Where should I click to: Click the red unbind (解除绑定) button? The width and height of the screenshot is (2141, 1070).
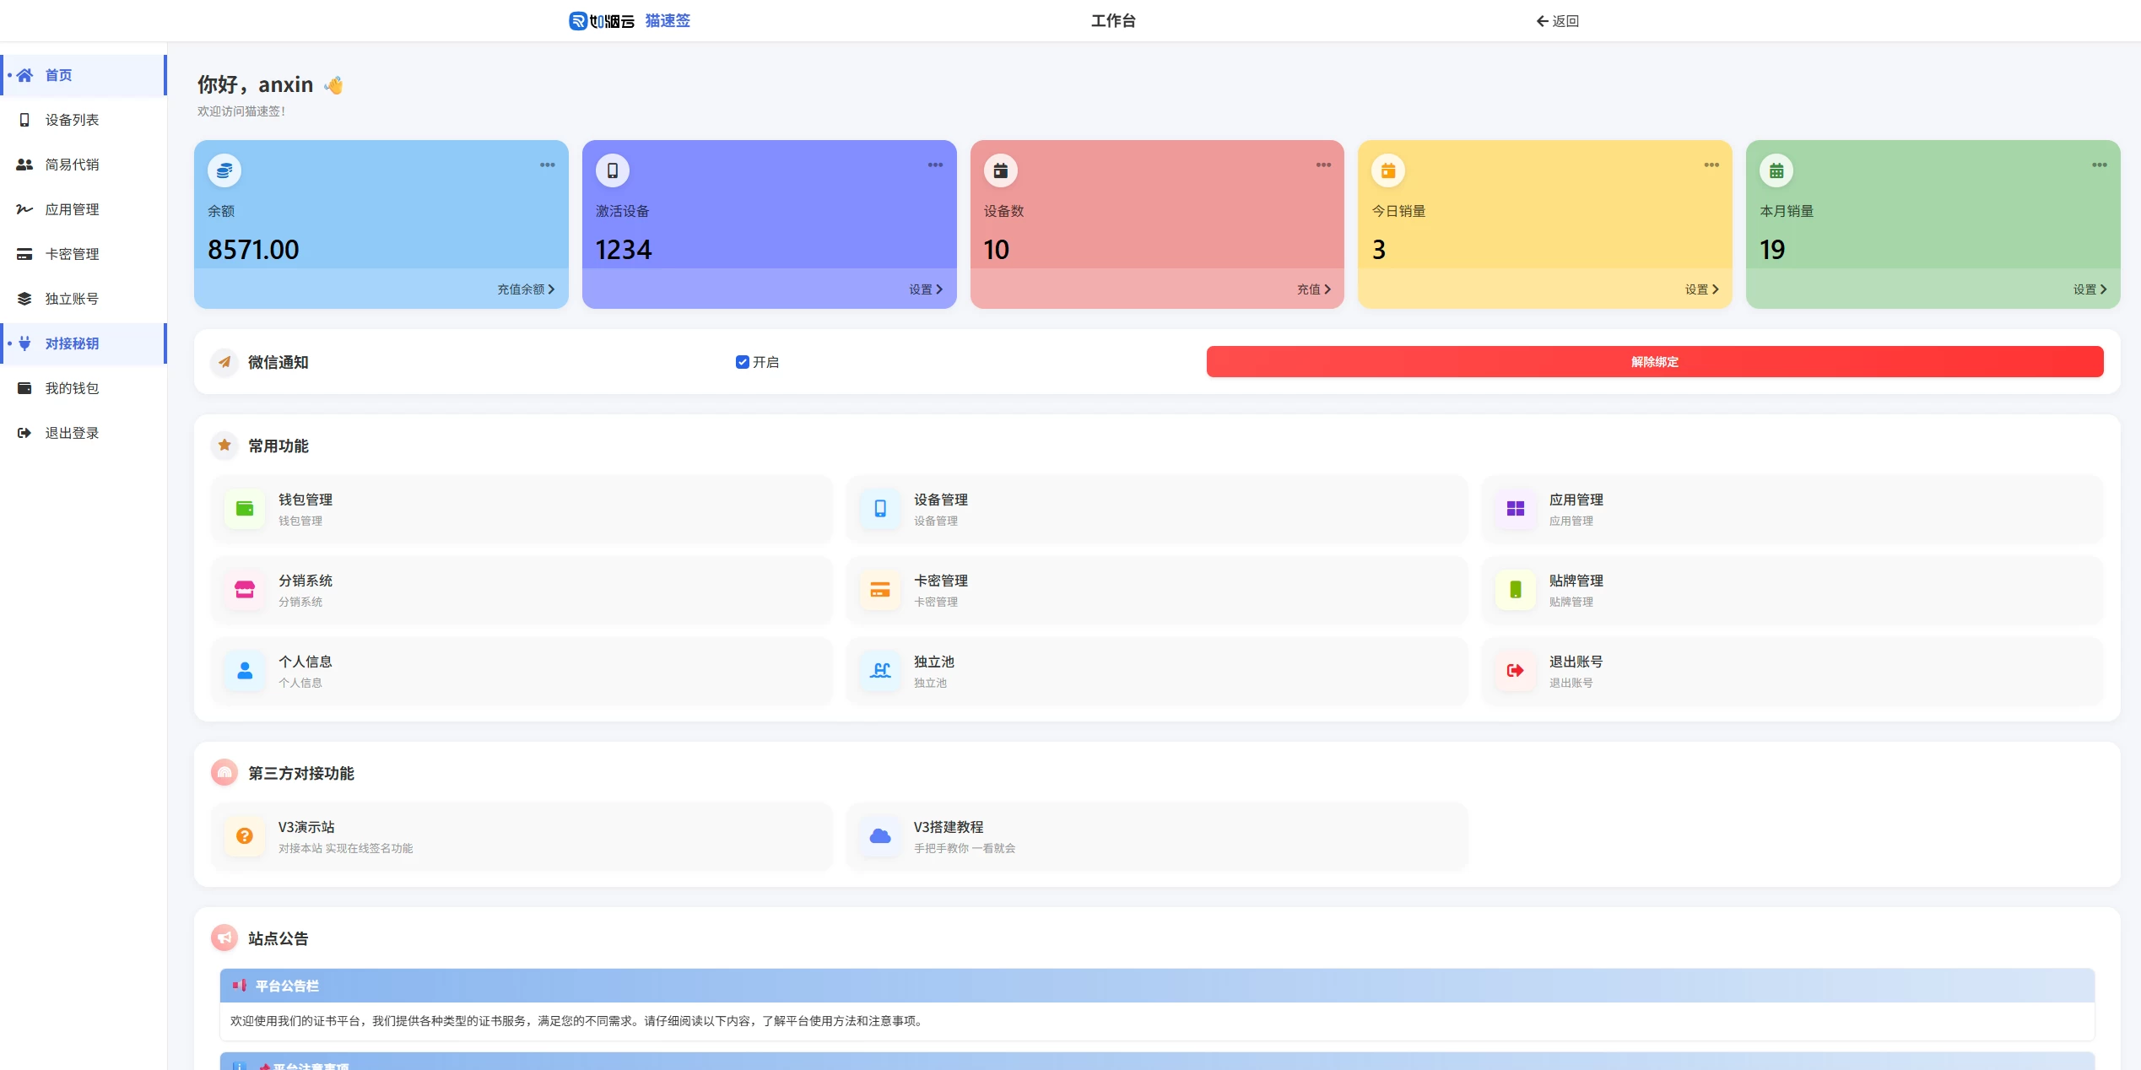click(x=1654, y=362)
